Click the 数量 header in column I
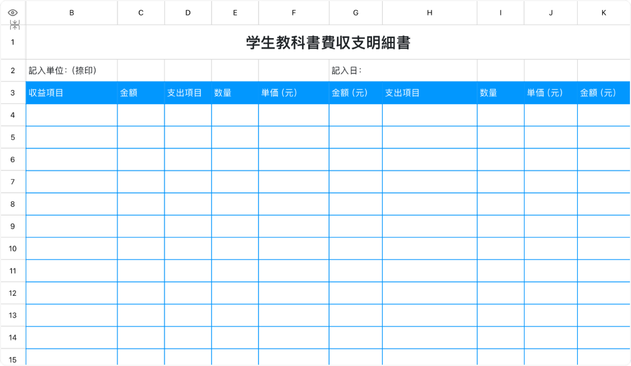 click(x=501, y=93)
